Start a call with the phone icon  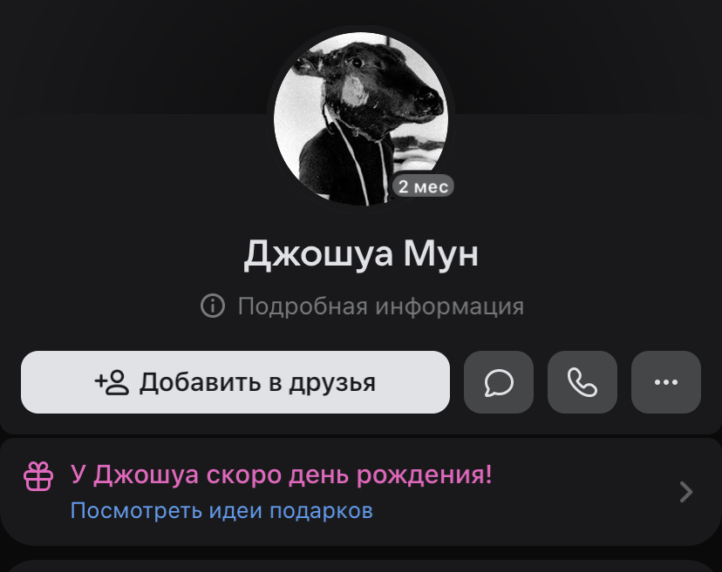[x=582, y=382]
